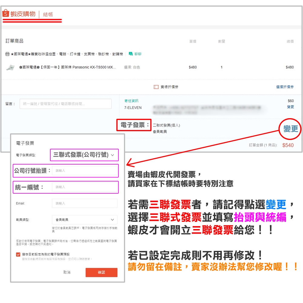Screen dimensions: 303x303
Task: Click the 蝦皮購物 brand text
Action: pyautogui.click(x=23, y=14)
